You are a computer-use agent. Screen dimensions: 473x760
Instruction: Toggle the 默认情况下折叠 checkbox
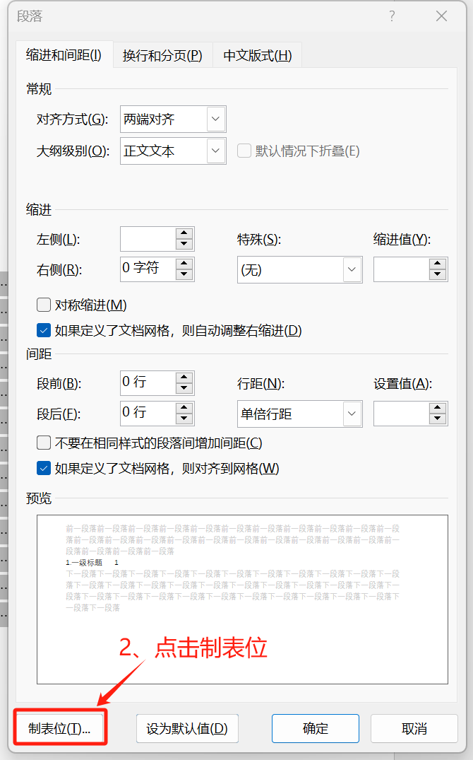tap(244, 151)
